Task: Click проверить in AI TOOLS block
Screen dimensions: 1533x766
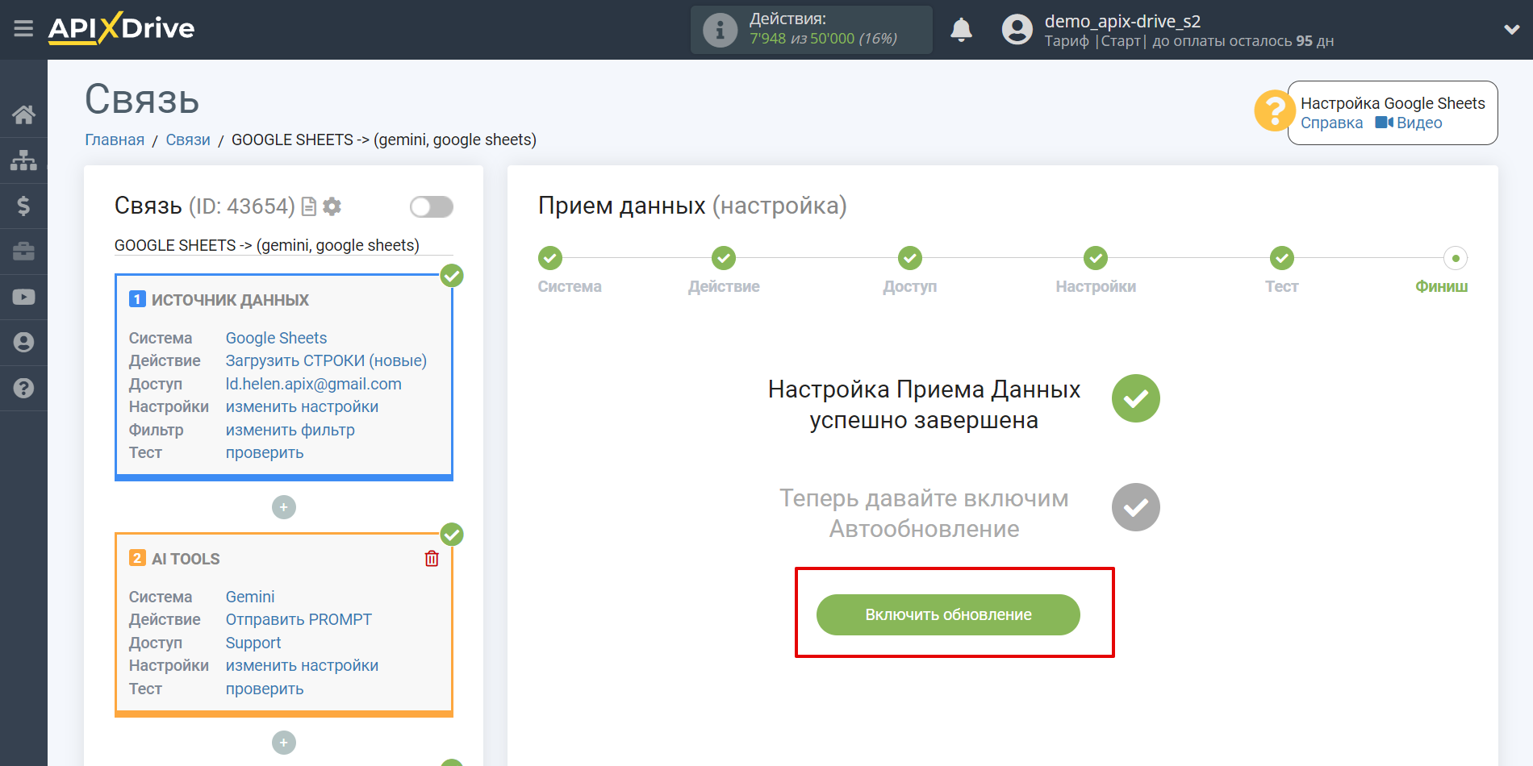Action: tap(264, 689)
